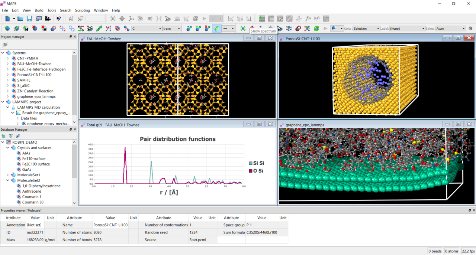Click the crossed-out eye icon in Project manager
Viewport: 476px width, 255px height.
coord(5,45)
